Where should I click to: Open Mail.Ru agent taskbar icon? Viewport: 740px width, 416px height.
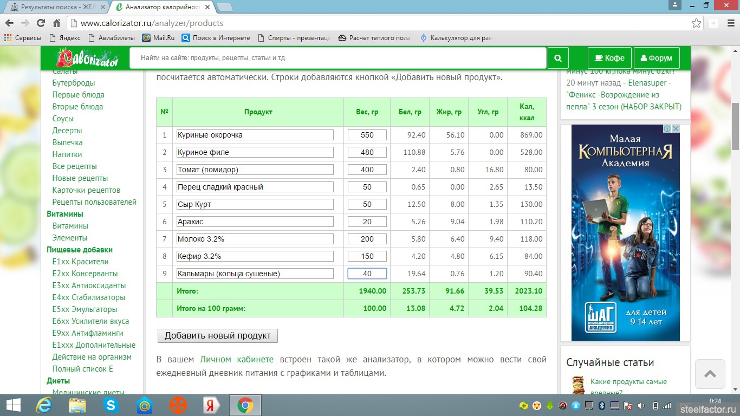pyautogui.click(x=145, y=405)
